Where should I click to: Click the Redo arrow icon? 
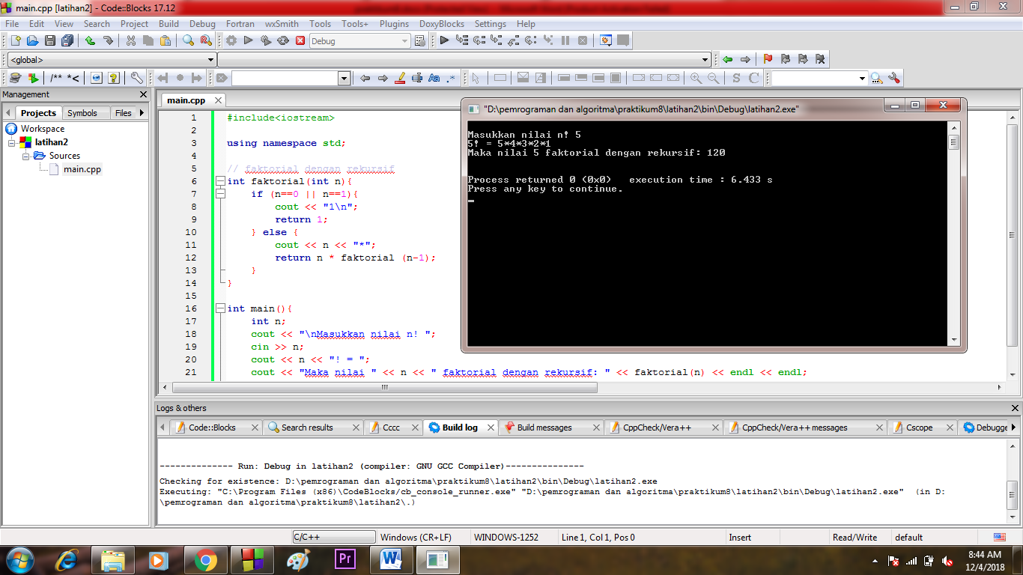108,40
